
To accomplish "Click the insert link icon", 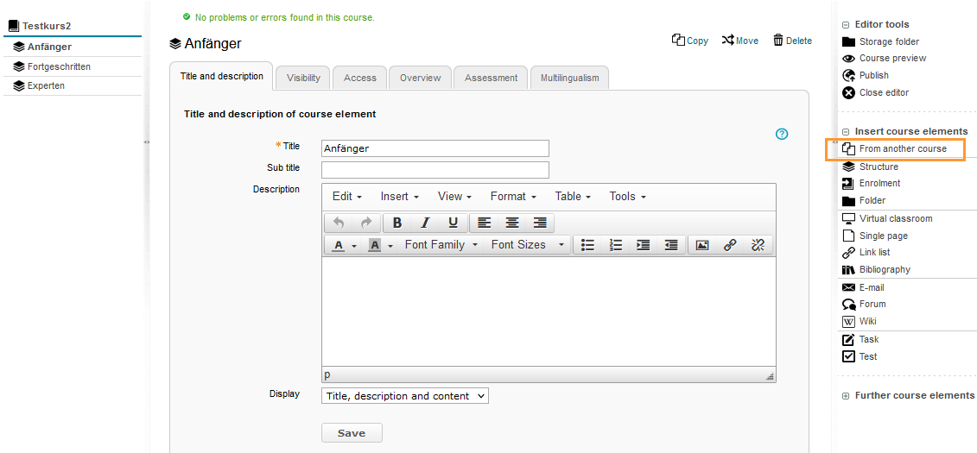I will 730,245.
